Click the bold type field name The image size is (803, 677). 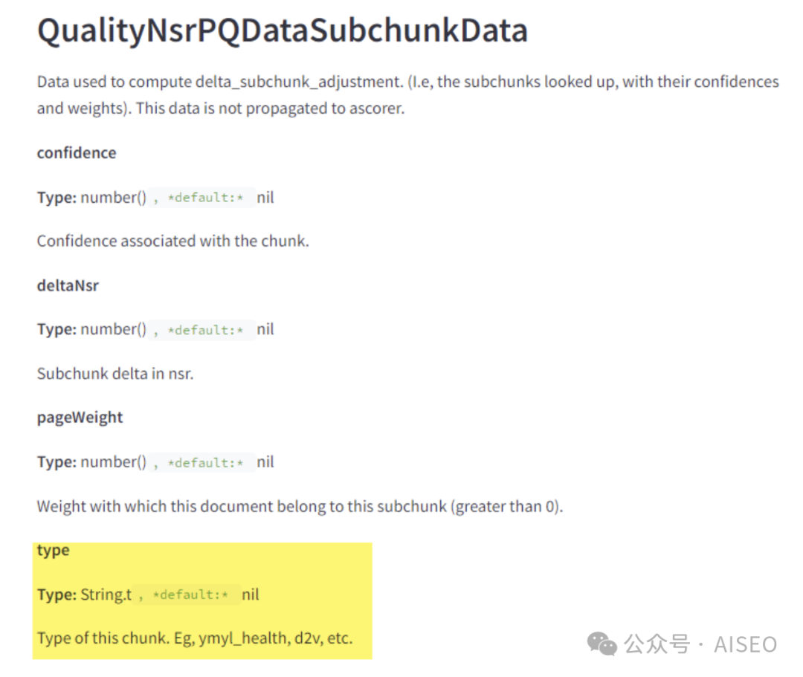53,551
